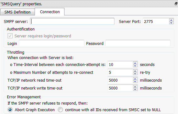
Task: Click the Login text field
Action: point(52,43)
